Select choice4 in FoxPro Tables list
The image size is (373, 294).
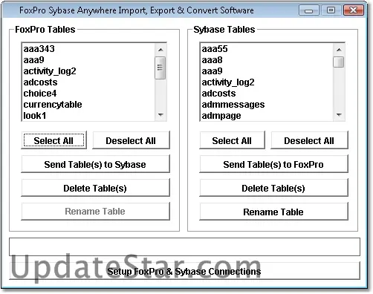(88, 94)
